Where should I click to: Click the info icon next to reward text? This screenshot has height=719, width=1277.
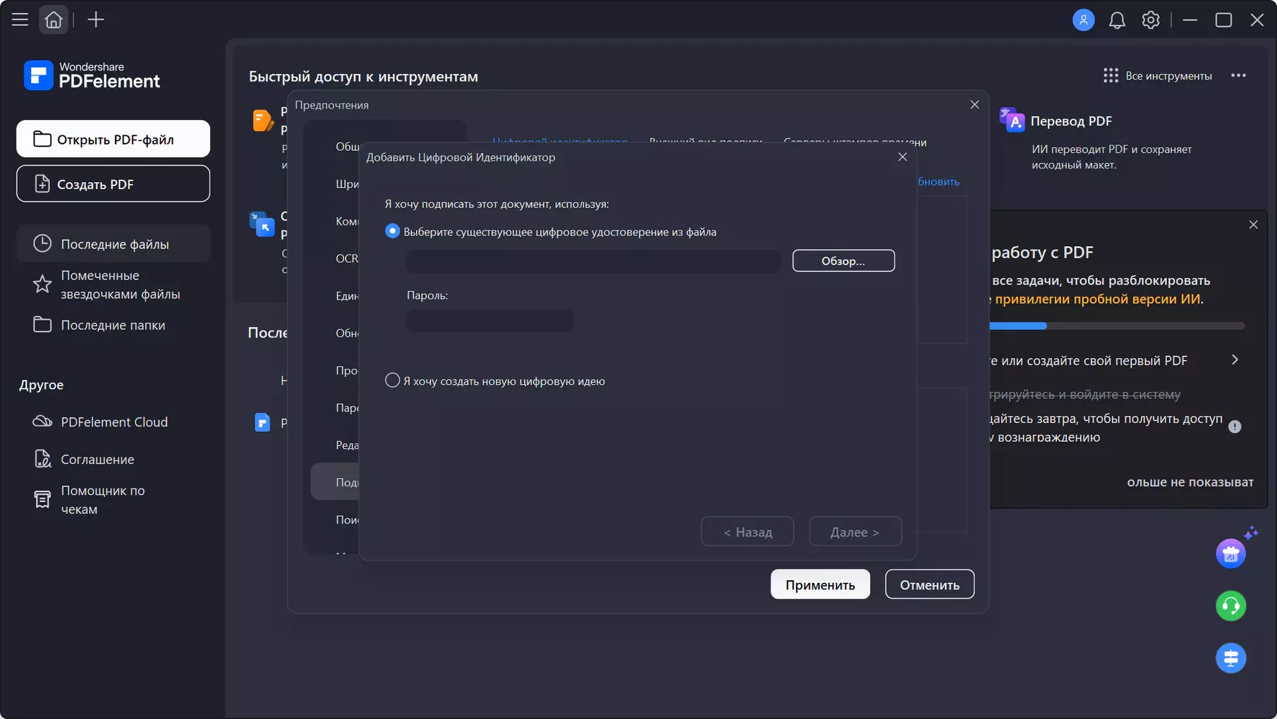point(1235,426)
